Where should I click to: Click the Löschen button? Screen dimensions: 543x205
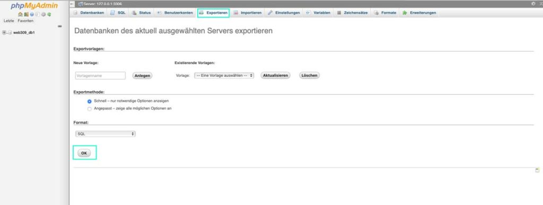coord(309,75)
